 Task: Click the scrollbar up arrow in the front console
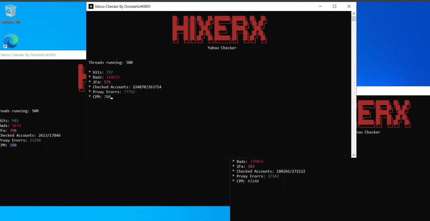click(x=353, y=13)
